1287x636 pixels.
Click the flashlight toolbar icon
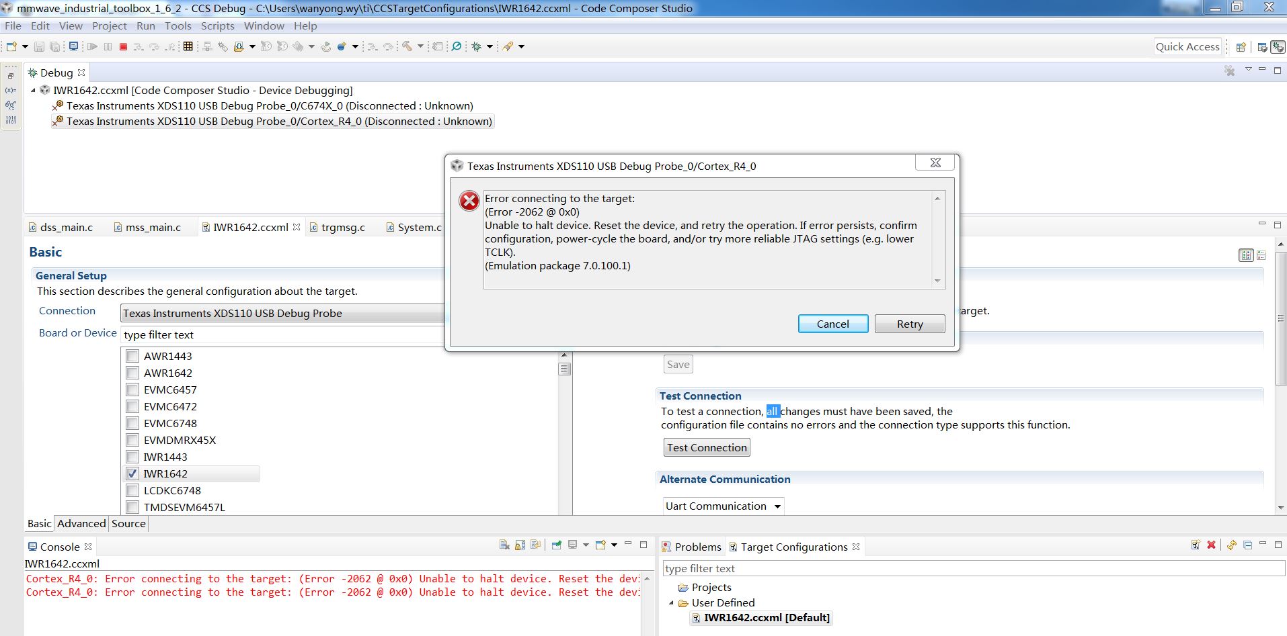(508, 46)
